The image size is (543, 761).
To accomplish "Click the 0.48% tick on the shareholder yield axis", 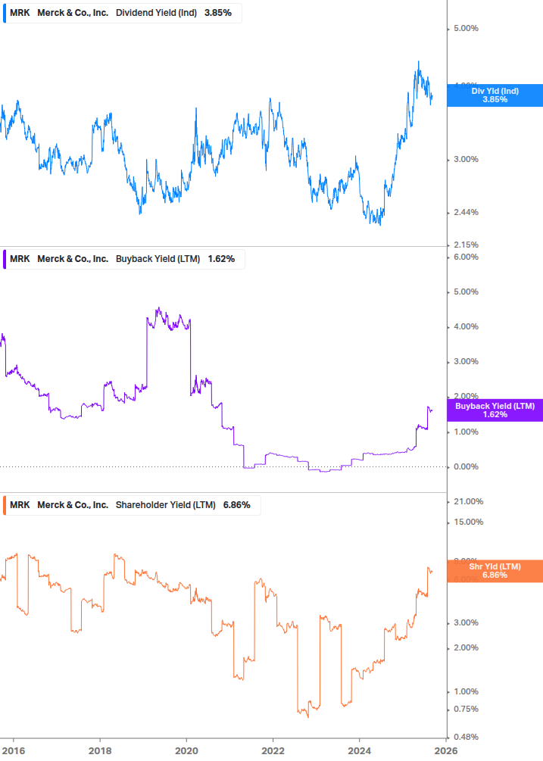I will tap(466, 738).
